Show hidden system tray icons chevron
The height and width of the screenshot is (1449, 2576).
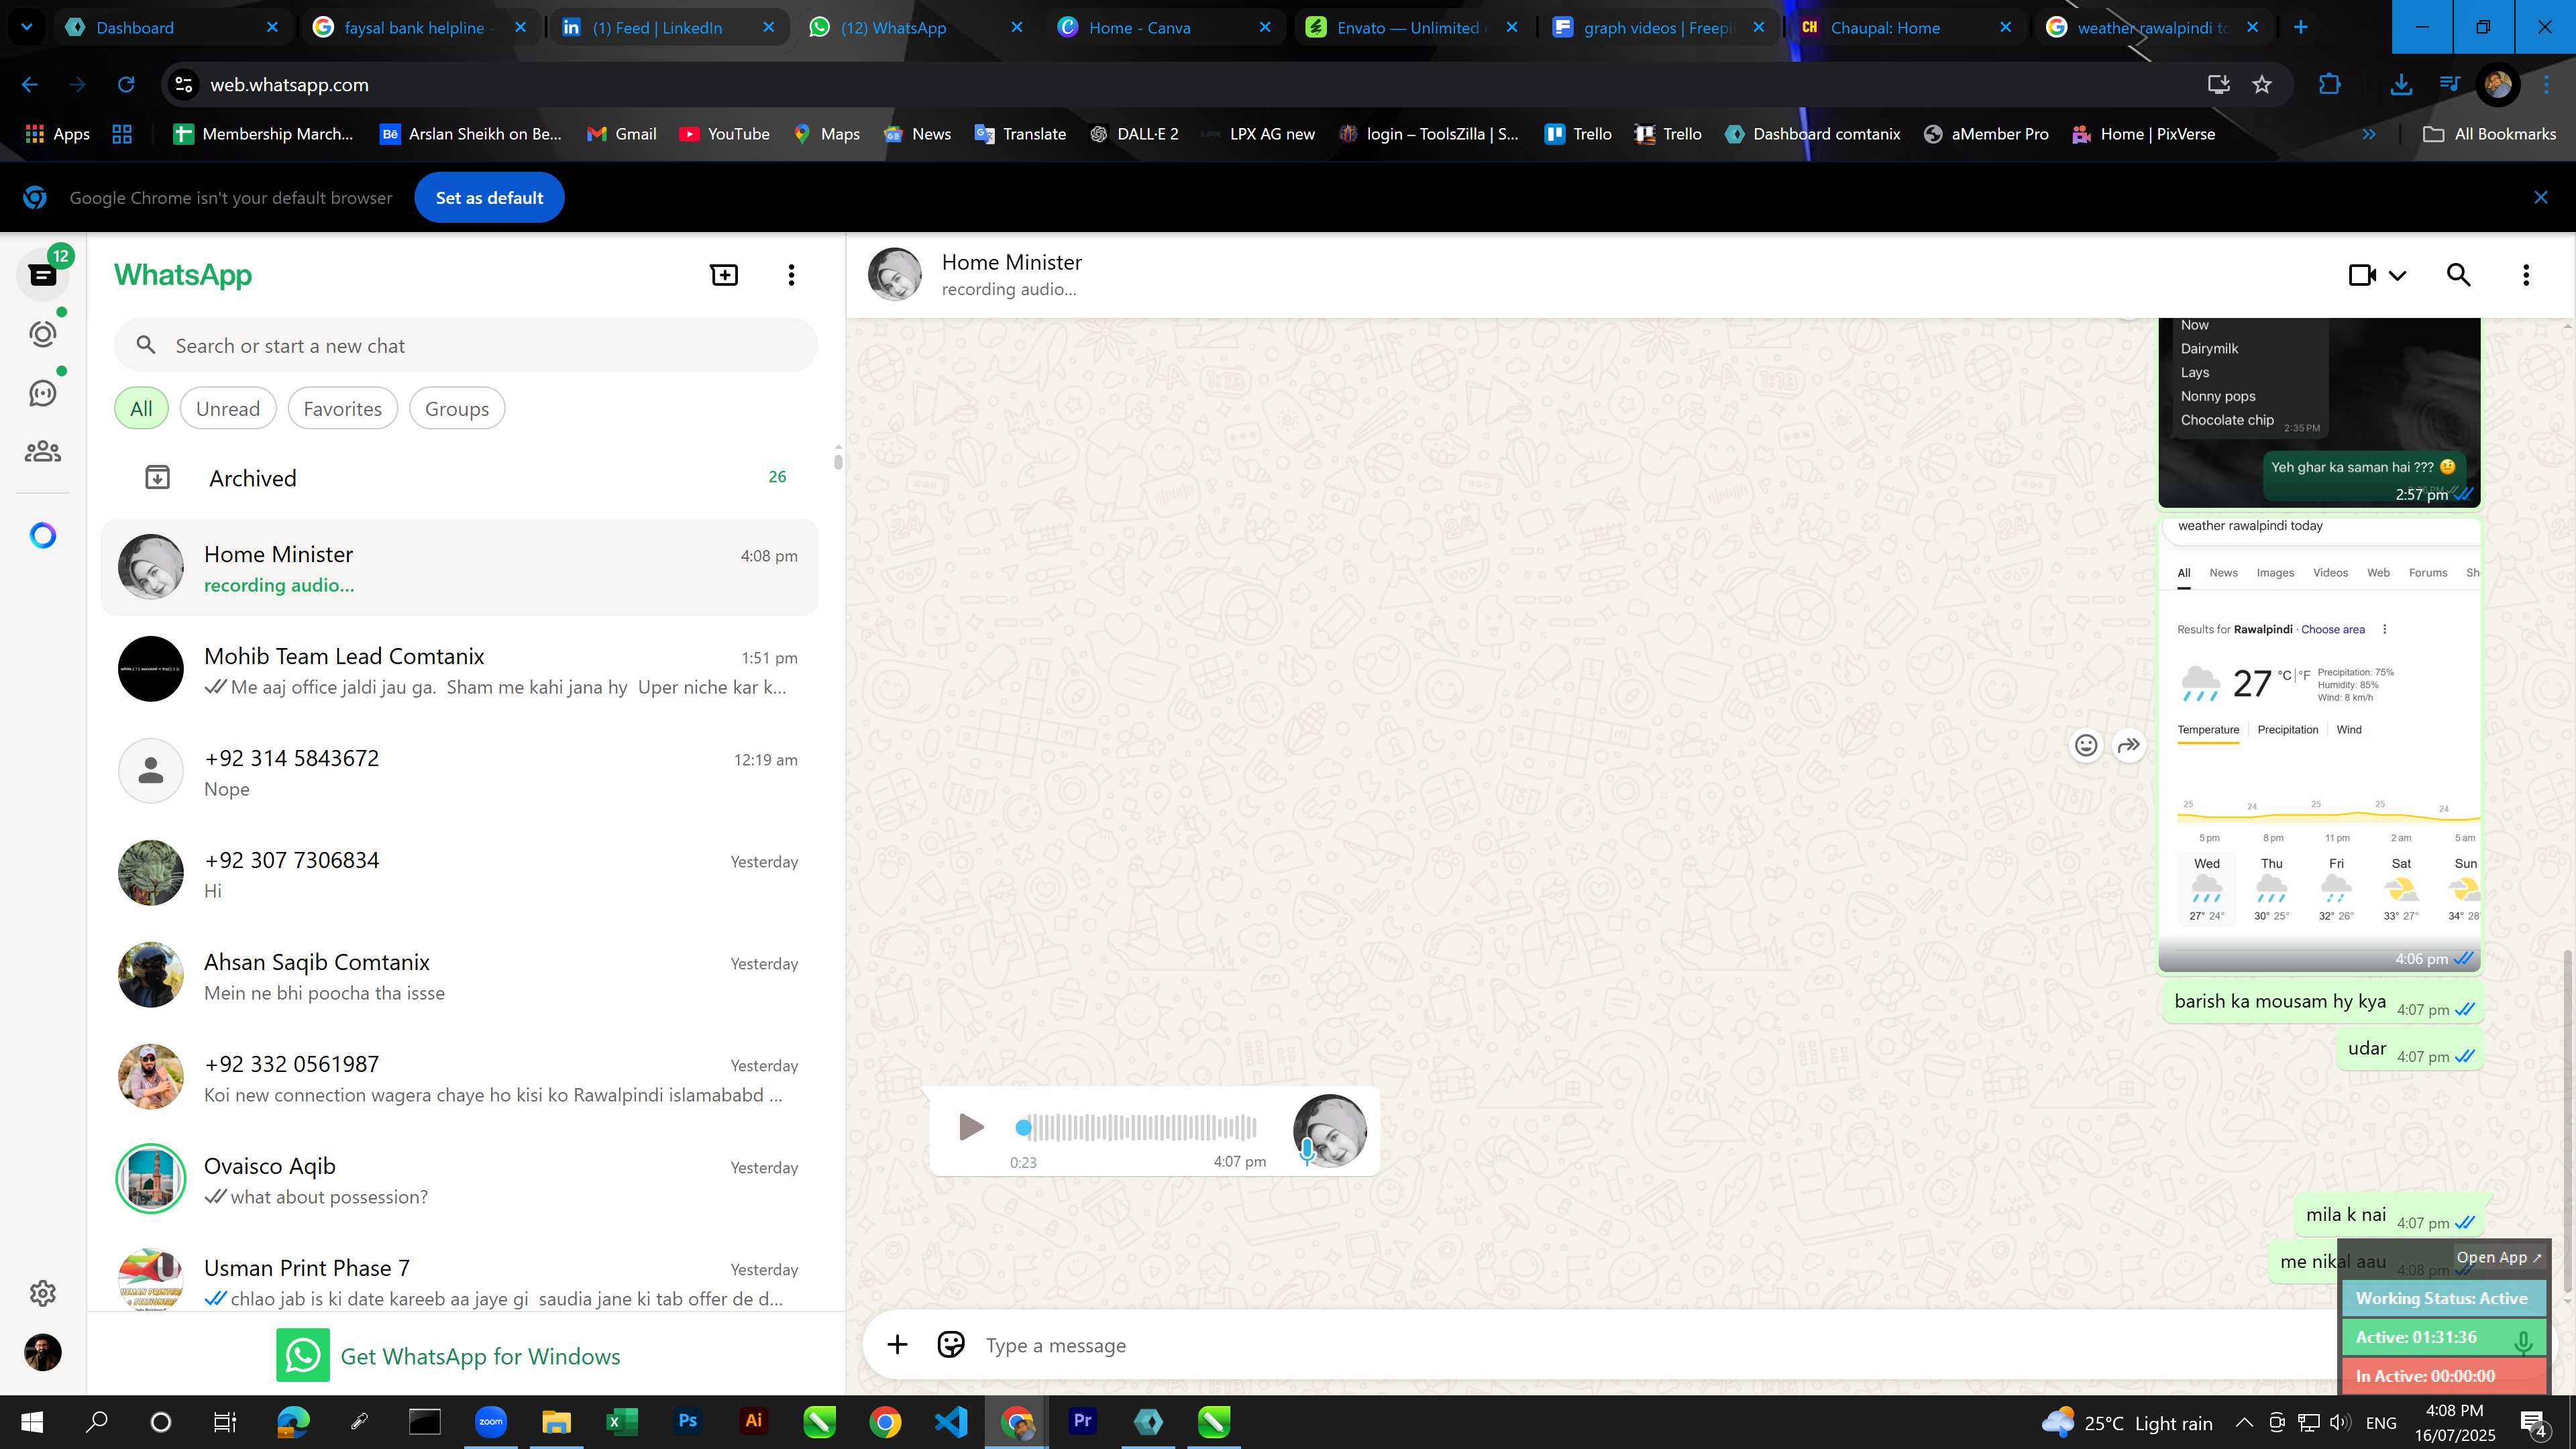tap(2243, 1422)
